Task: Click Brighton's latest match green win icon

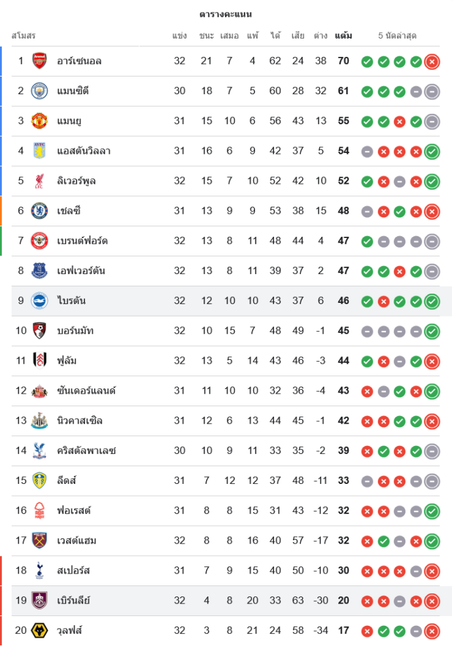Action: coord(432,301)
